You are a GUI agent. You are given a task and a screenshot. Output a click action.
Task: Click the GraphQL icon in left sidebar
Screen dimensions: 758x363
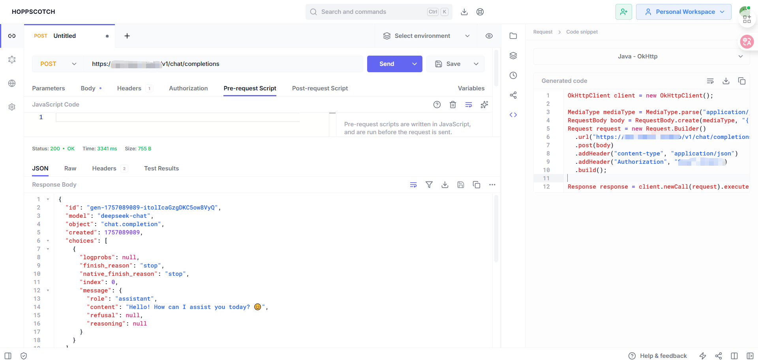pyautogui.click(x=12, y=60)
